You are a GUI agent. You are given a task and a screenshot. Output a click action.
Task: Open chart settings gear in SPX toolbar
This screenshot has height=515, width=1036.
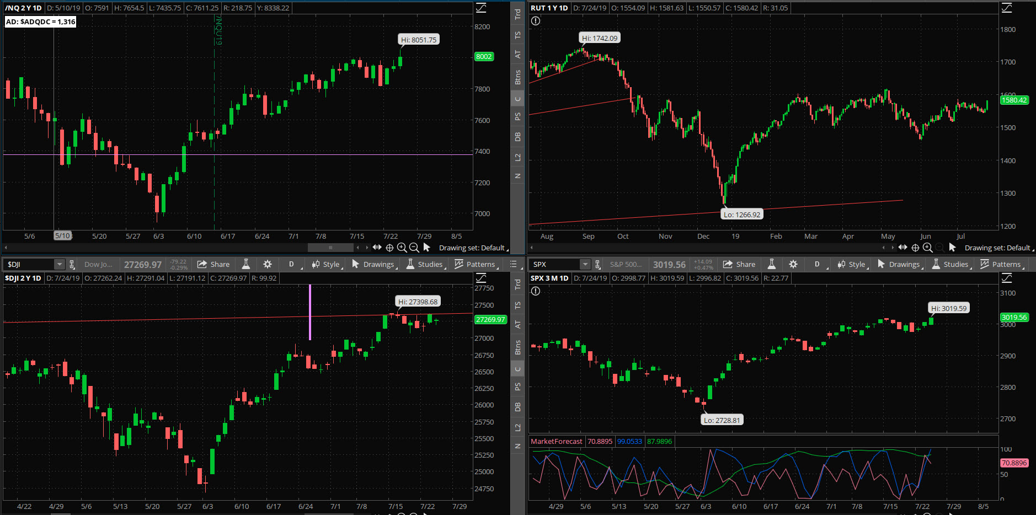pos(793,264)
